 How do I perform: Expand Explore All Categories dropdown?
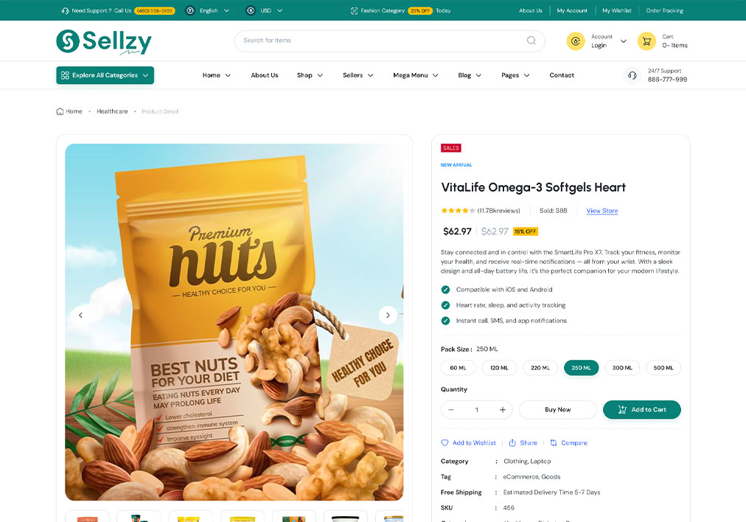(105, 75)
